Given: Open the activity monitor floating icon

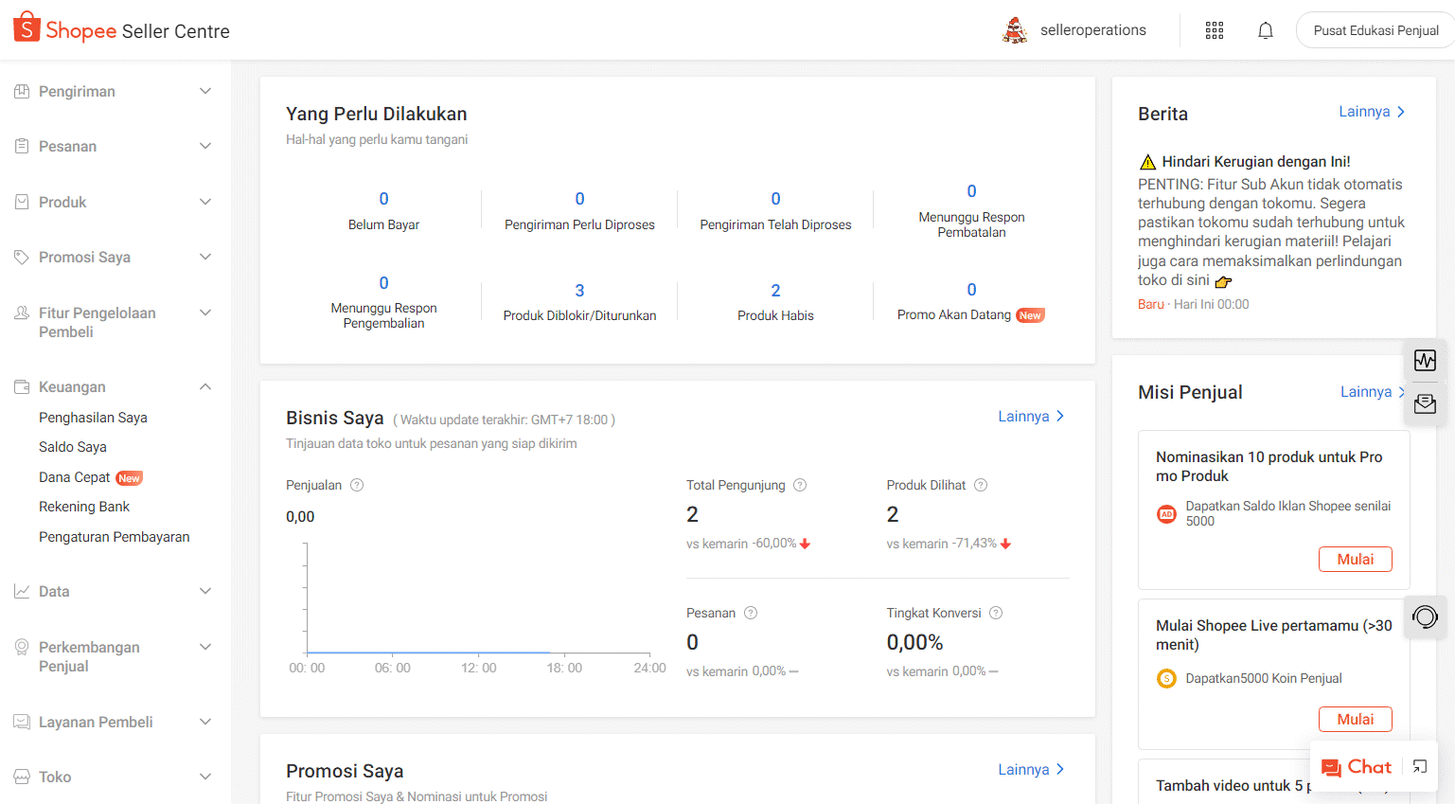Looking at the screenshot, I should [1425, 360].
